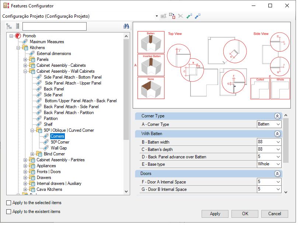Select the Side Panel tree item
The height and width of the screenshot is (227, 300).
[x=53, y=95]
